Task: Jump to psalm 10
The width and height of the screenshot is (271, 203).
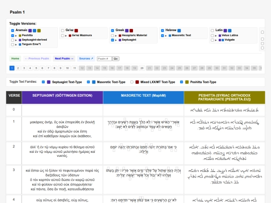Action: tap(67, 68)
